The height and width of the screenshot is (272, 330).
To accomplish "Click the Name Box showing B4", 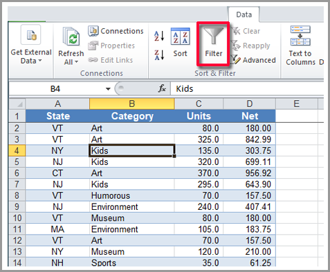I will click(55, 89).
